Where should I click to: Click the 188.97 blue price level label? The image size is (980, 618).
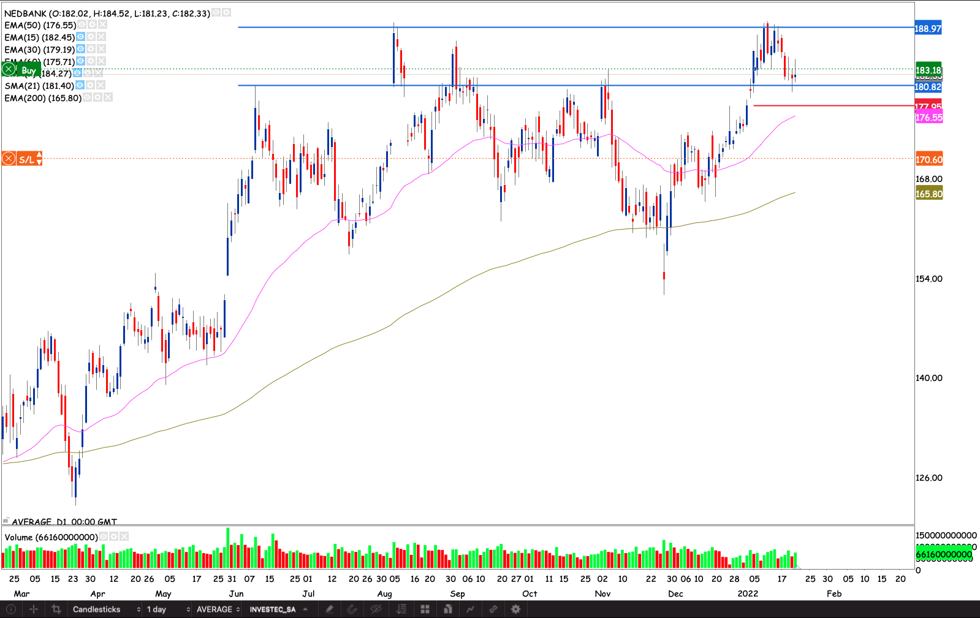point(928,29)
